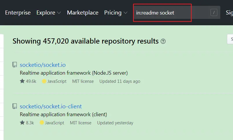
Task: Open the Enterprise menu item
Action: coord(18,13)
